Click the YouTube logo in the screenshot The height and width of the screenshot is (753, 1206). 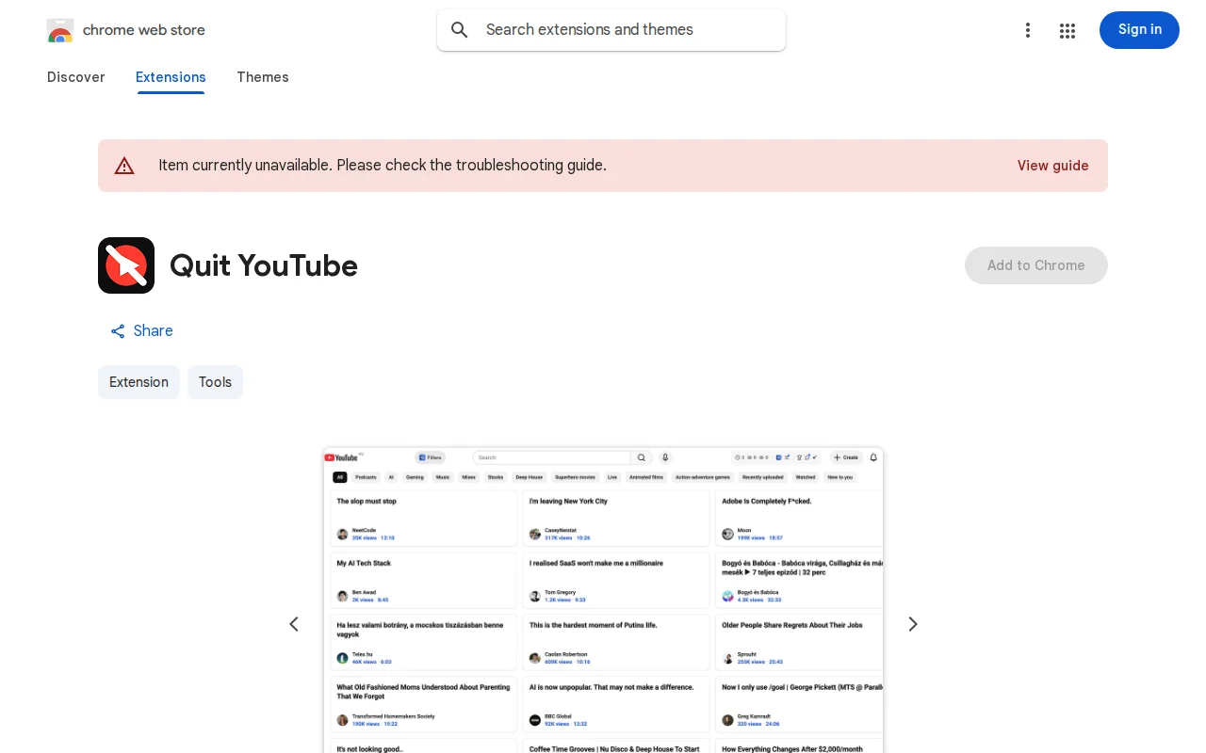[x=342, y=457]
